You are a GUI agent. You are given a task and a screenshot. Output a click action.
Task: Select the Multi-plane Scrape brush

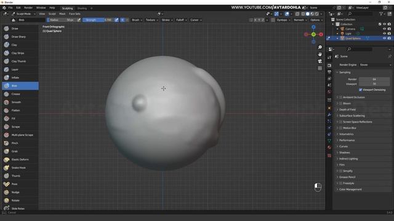[x=20, y=135]
